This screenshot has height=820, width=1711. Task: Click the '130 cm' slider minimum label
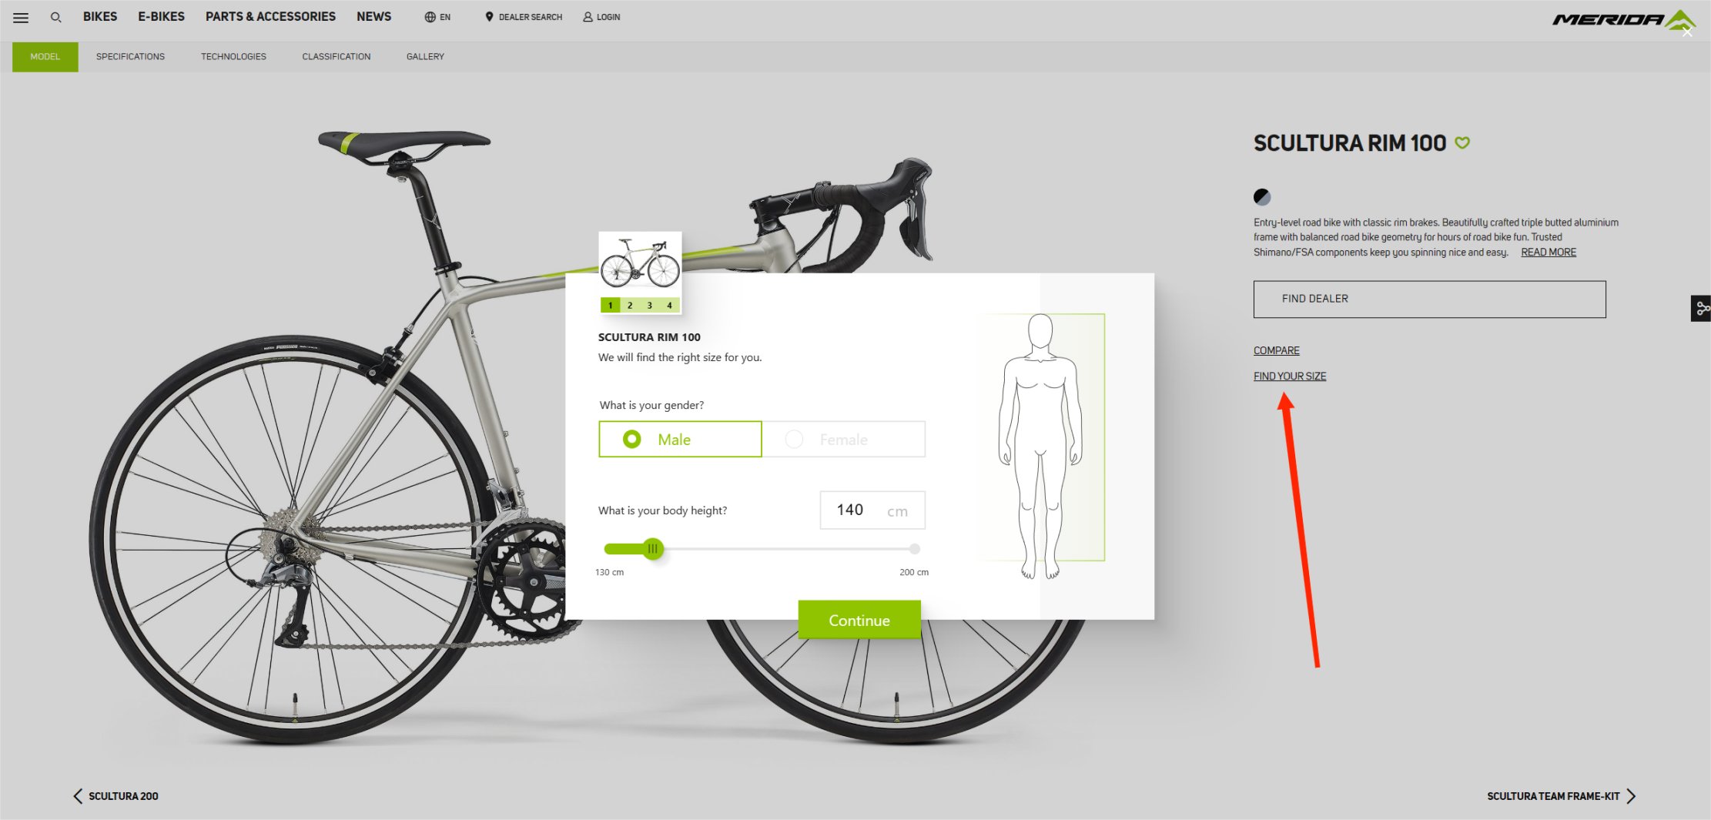(x=609, y=572)
